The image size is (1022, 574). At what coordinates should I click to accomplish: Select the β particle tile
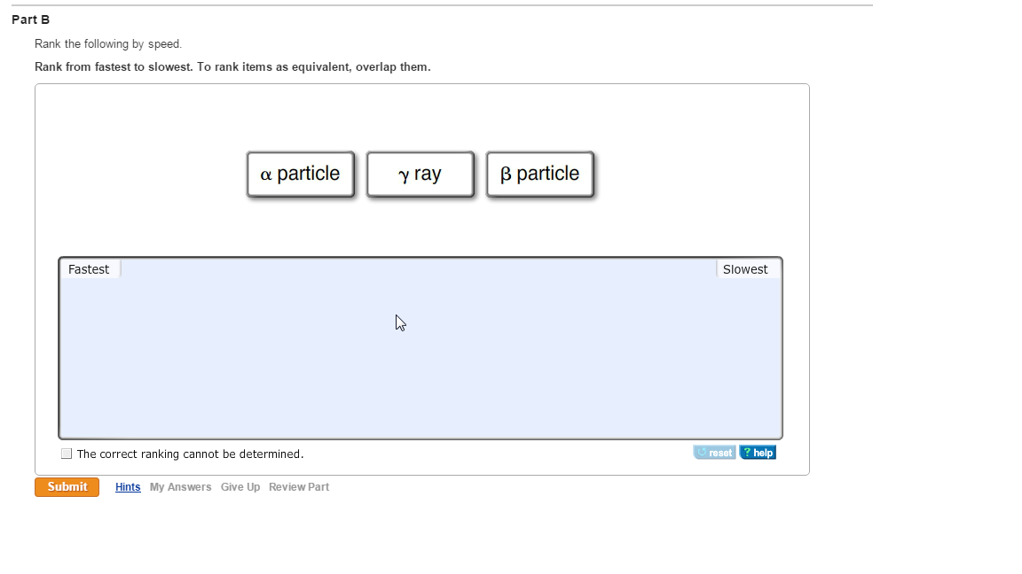[x=539, y=174]
